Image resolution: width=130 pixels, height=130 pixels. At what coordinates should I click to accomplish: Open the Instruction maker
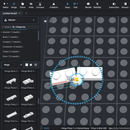coord(114,5)
